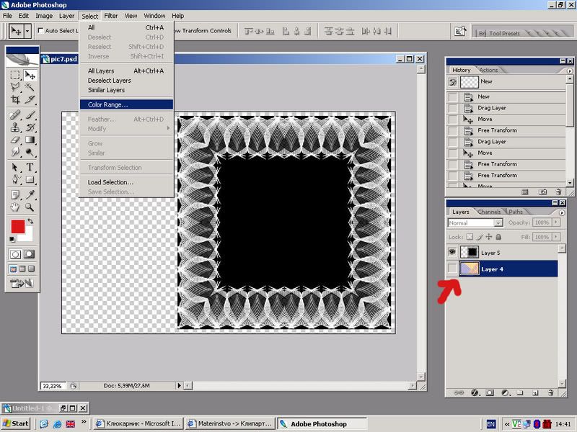Select the Gradient tool

[x=30, y=140]
